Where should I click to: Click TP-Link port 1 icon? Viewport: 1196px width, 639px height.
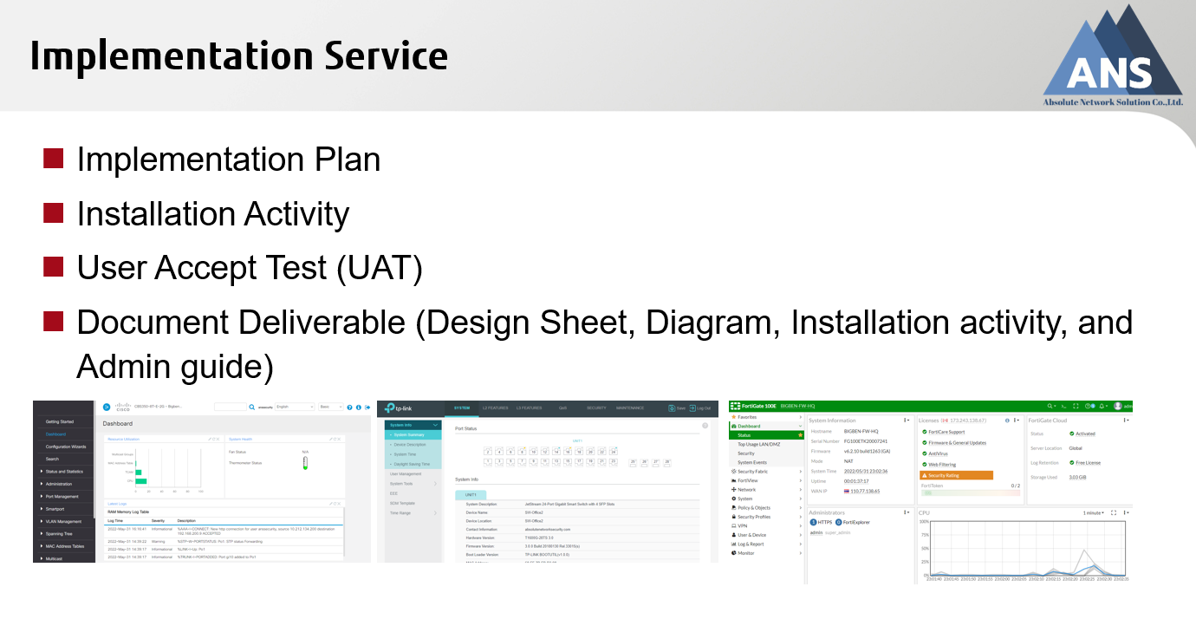coord(488,462)
